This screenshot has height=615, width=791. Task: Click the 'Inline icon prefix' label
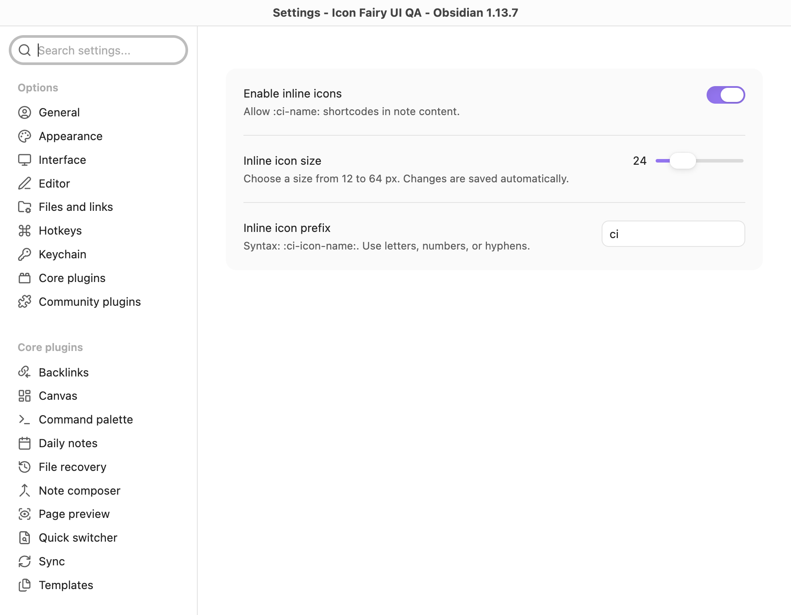(x=287, y=228)
